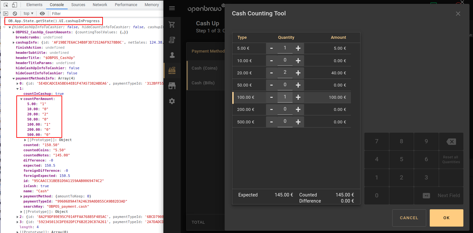Increase the 20.00 € quantity
This screenshot has width=473, height=233.
tap(298, 73)
